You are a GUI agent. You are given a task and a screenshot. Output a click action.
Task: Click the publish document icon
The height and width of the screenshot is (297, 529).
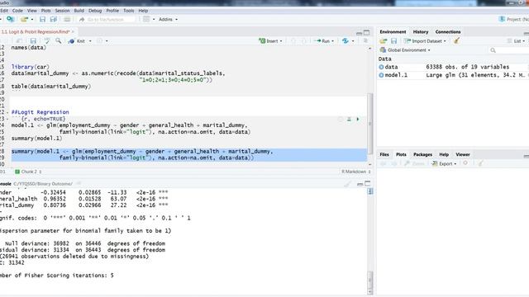pyautogui.click(x=346, y=40)
